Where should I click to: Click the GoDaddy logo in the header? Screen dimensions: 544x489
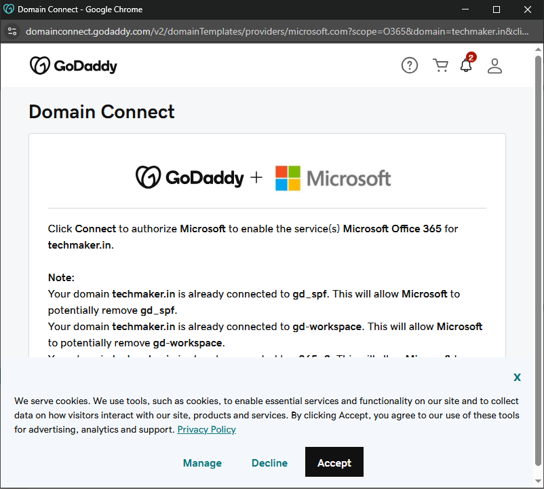coord(73,66)
